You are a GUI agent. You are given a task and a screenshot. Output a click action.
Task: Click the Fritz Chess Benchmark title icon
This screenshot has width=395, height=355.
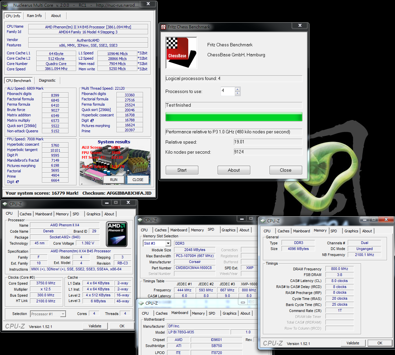click(x=163, y=27)
